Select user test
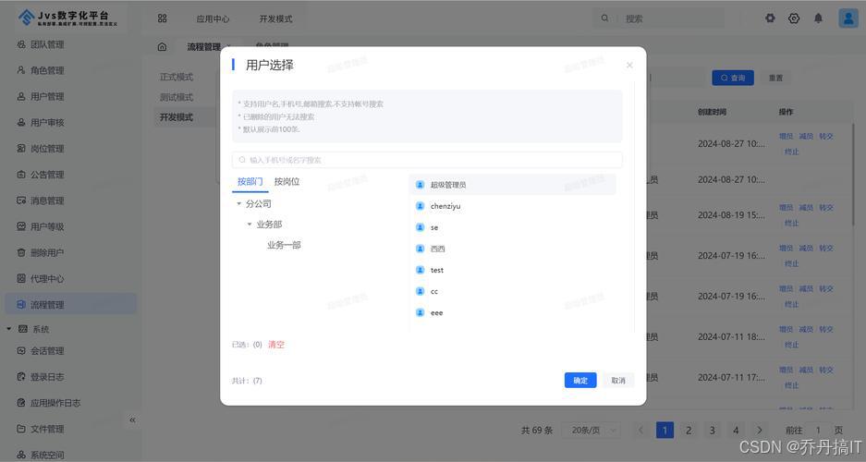This screenshot has height=462, width=866. pos(513,270)
